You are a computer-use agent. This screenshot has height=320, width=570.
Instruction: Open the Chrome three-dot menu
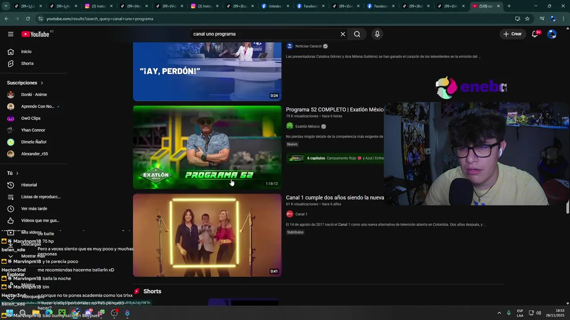coord(564,19)
